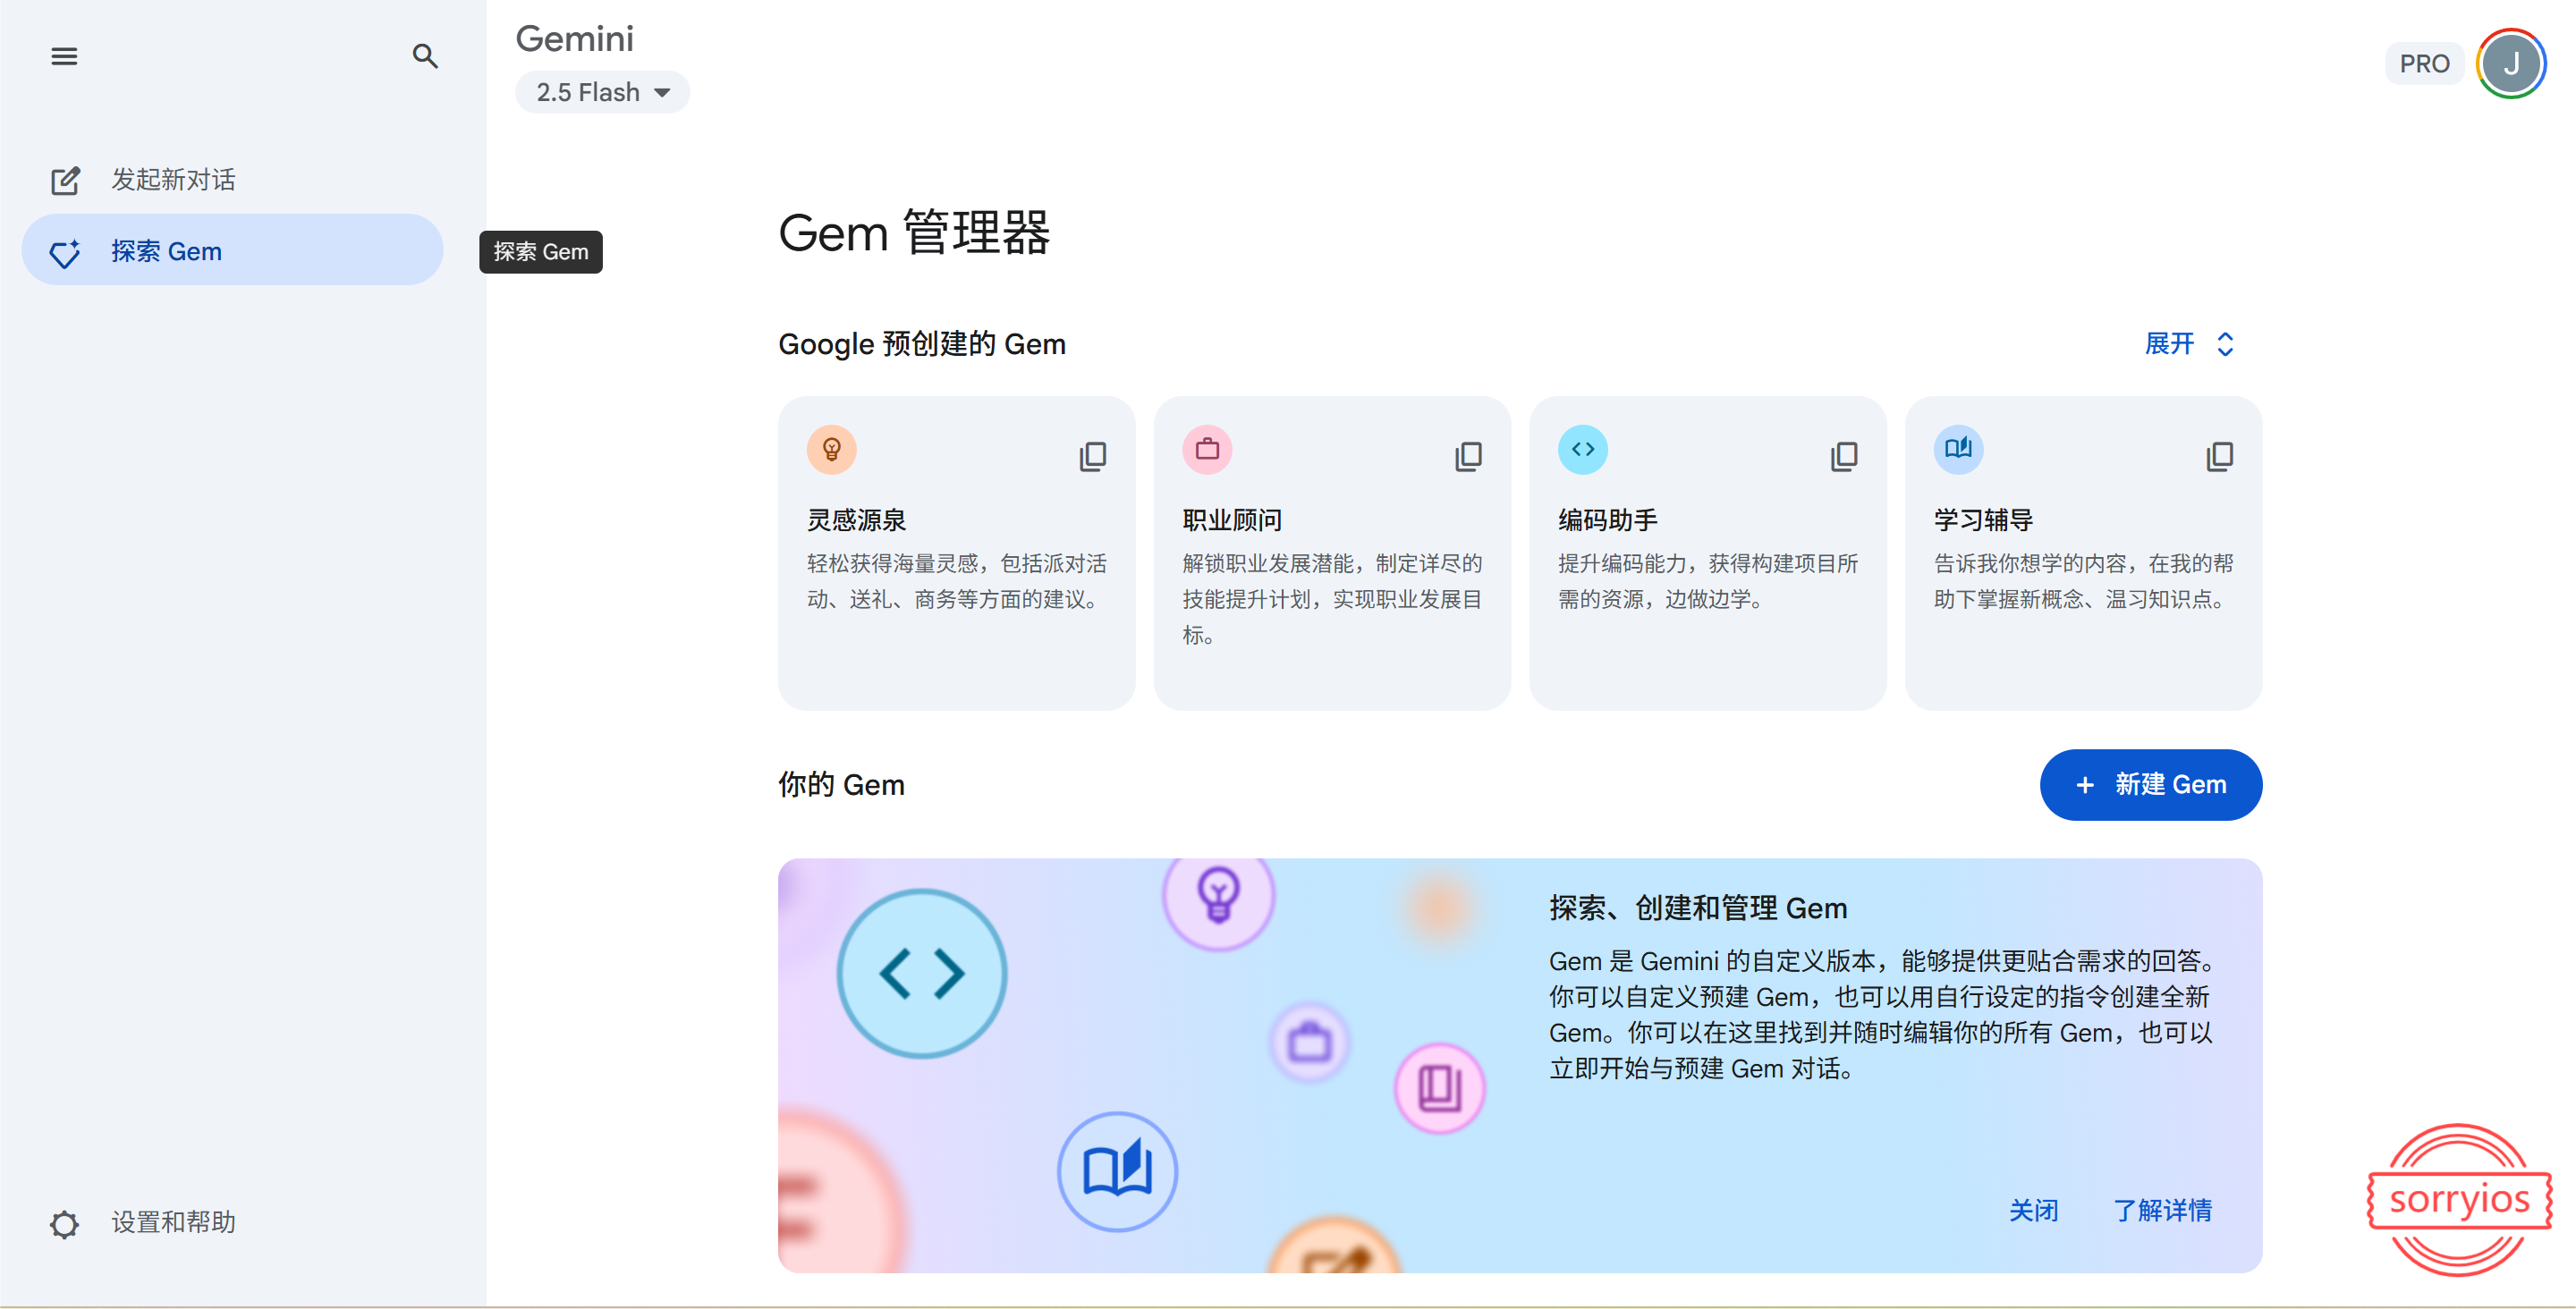
Task: Click the 学习辅导 book icon
Action: (1958, 450)
